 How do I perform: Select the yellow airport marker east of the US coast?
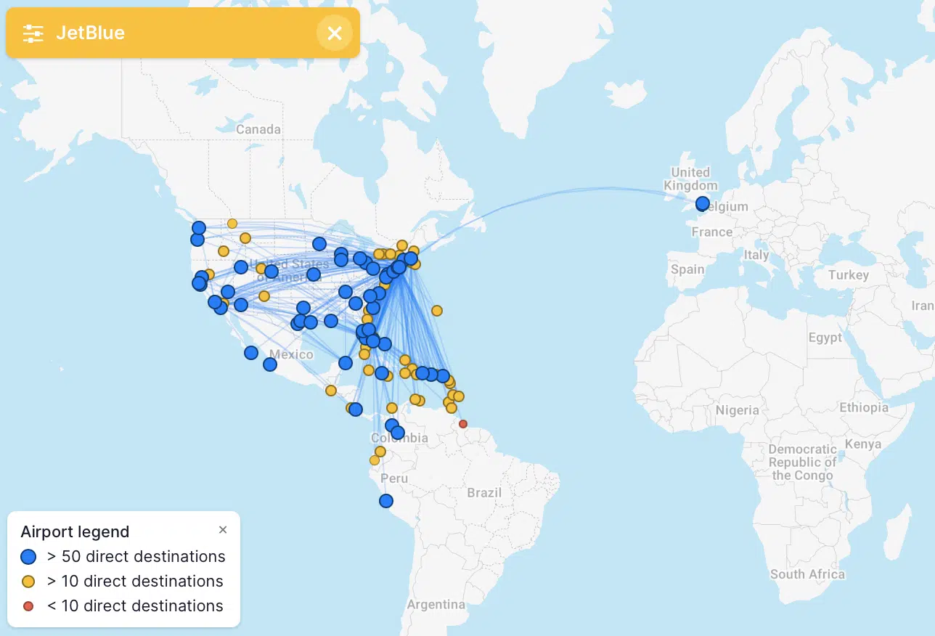(x=436, y=310)
